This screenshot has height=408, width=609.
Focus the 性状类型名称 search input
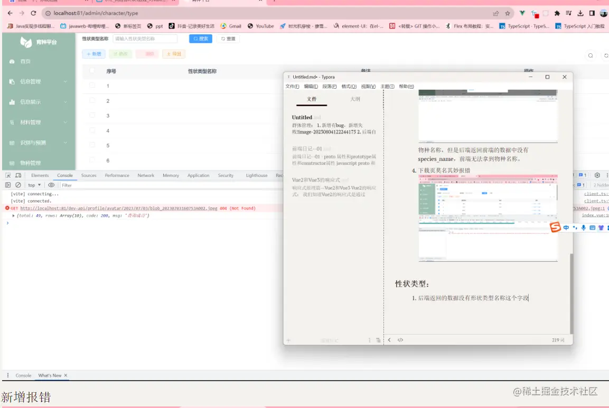point(145,39)
